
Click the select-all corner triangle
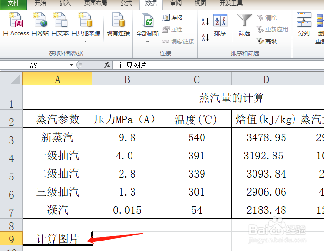[11, 79]
